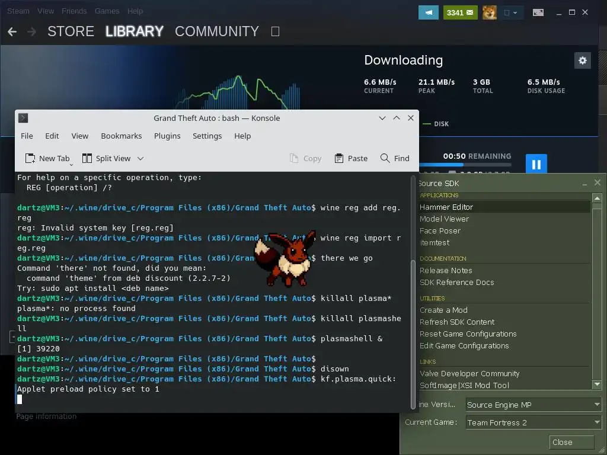
Task: Click the Eevee desktop pet sprite
Action: point(285,259)
